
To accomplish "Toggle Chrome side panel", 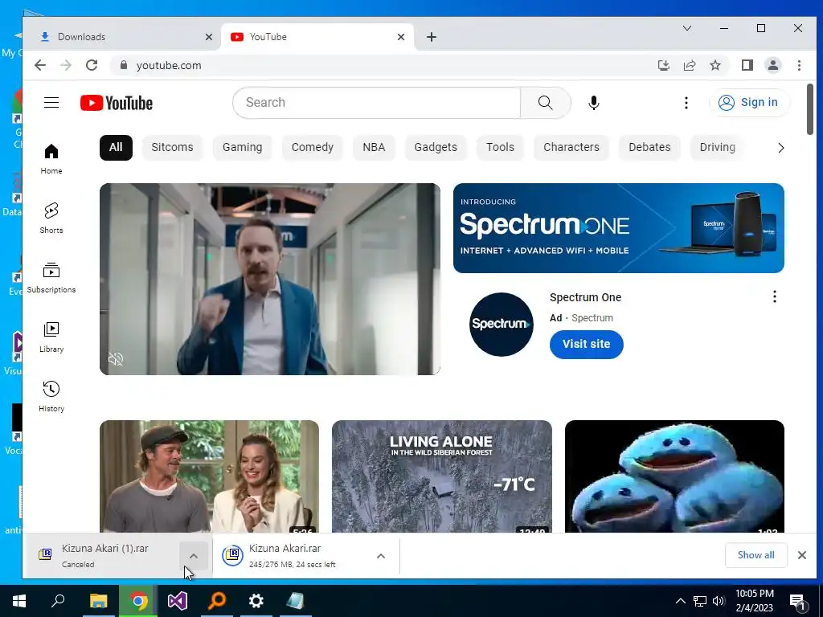I will click(747, 65).
